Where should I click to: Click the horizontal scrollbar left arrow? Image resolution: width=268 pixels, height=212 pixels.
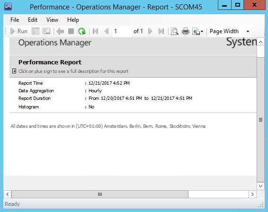tap(8, 194)
